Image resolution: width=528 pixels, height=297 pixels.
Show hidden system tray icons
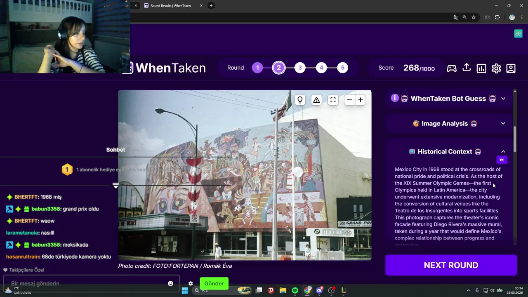point(468,290)
